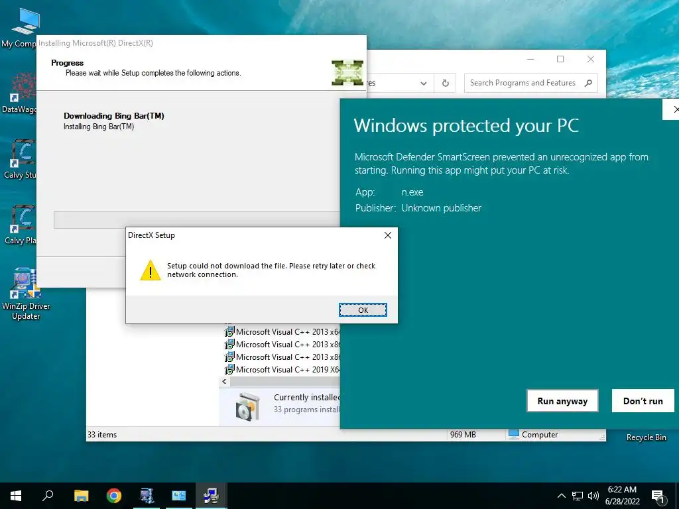Screen dimensions: 679x509
Task: Open the WinZip Driver Updater shortcut
Action: click(x=26, y=294)
